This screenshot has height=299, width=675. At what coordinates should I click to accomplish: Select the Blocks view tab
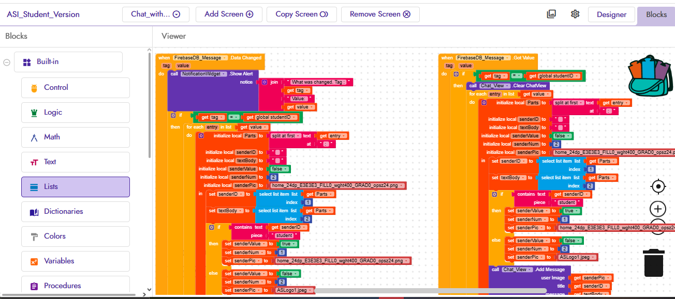[x=656, y=14]
